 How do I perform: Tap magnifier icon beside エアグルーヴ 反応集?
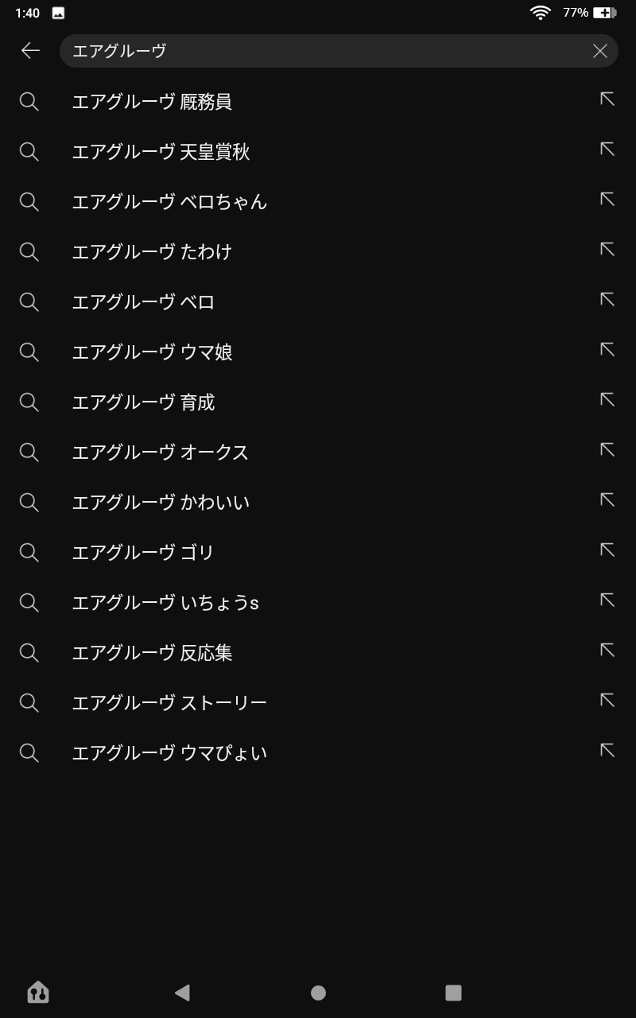tap(29, 653)
